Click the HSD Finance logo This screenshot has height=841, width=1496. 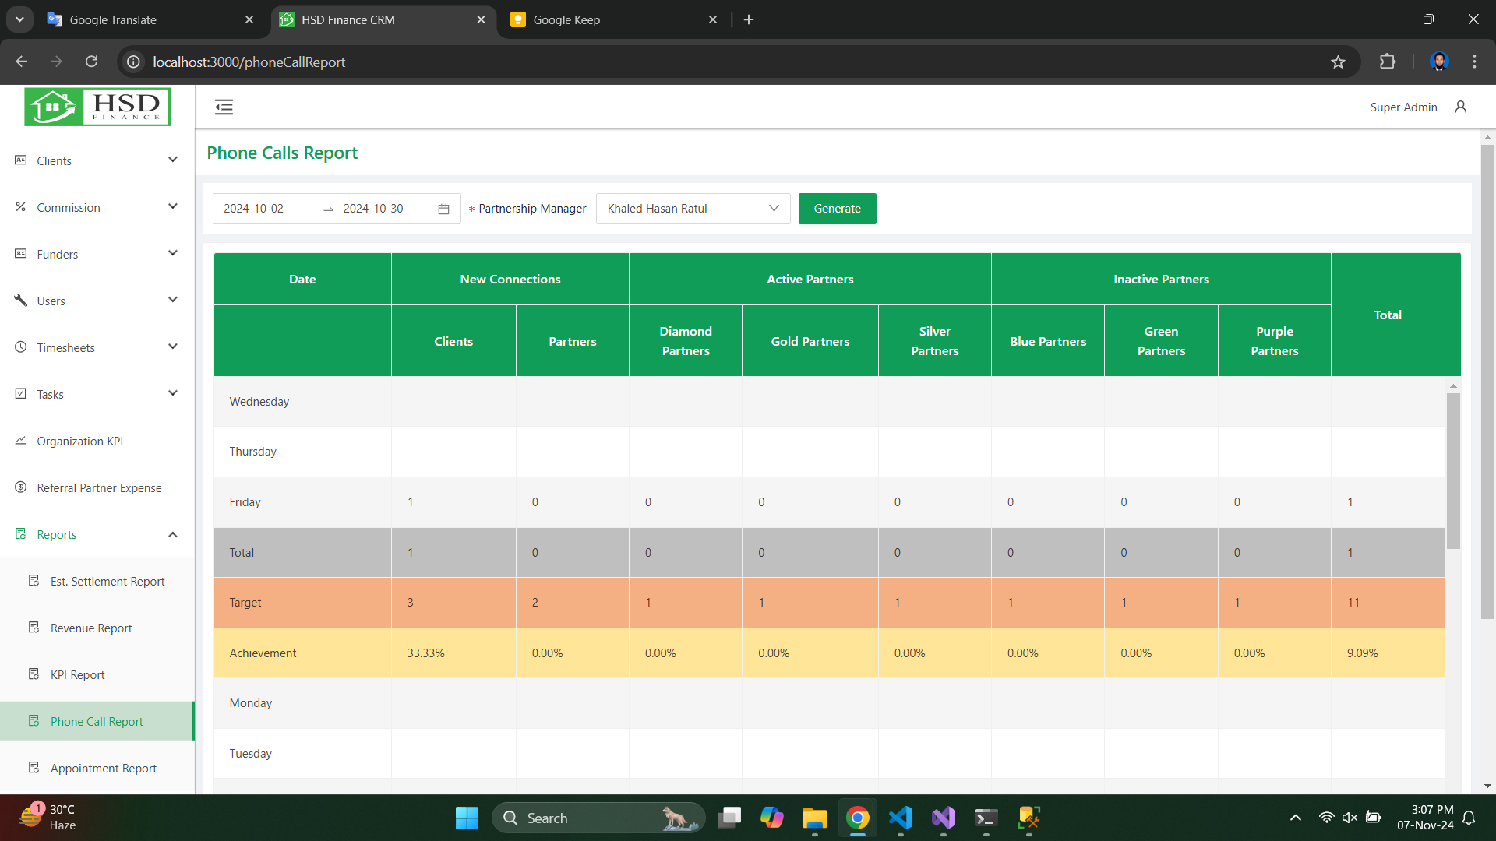pos(97,107)
